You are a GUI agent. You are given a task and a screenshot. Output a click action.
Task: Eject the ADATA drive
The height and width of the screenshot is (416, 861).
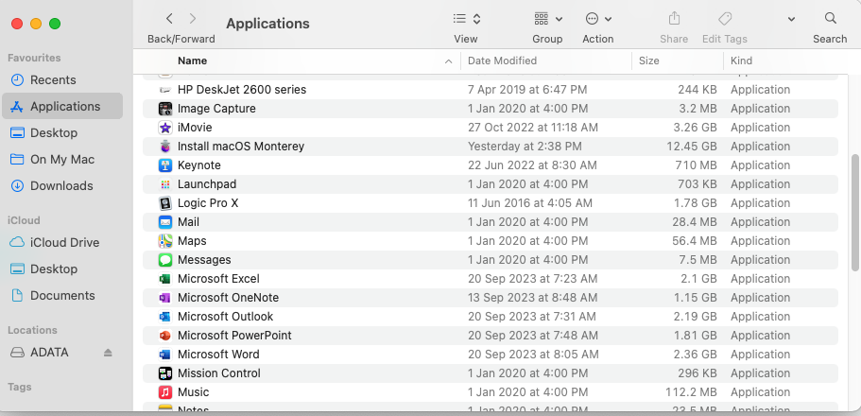pyautogui.click(x=108, y=353)
